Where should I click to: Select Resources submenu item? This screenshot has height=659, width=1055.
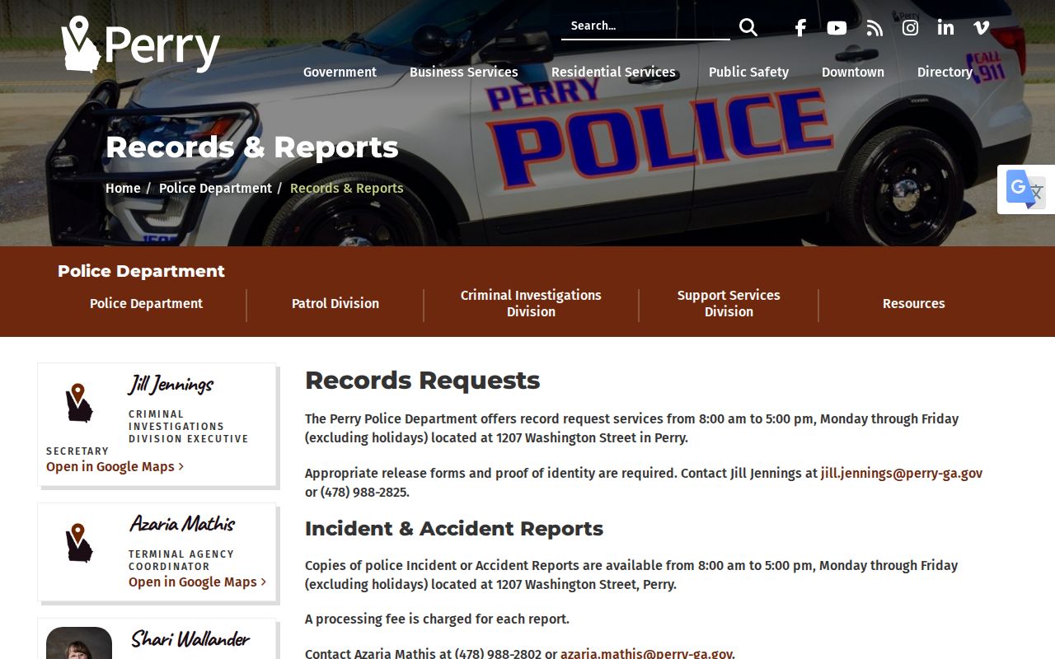pos(913,303)
